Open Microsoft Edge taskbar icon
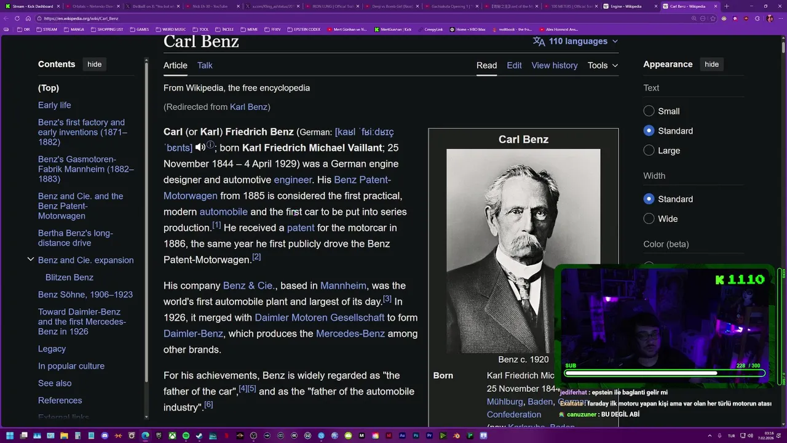The width and height of the screenshot is (787, 443). tap(145, 436)
